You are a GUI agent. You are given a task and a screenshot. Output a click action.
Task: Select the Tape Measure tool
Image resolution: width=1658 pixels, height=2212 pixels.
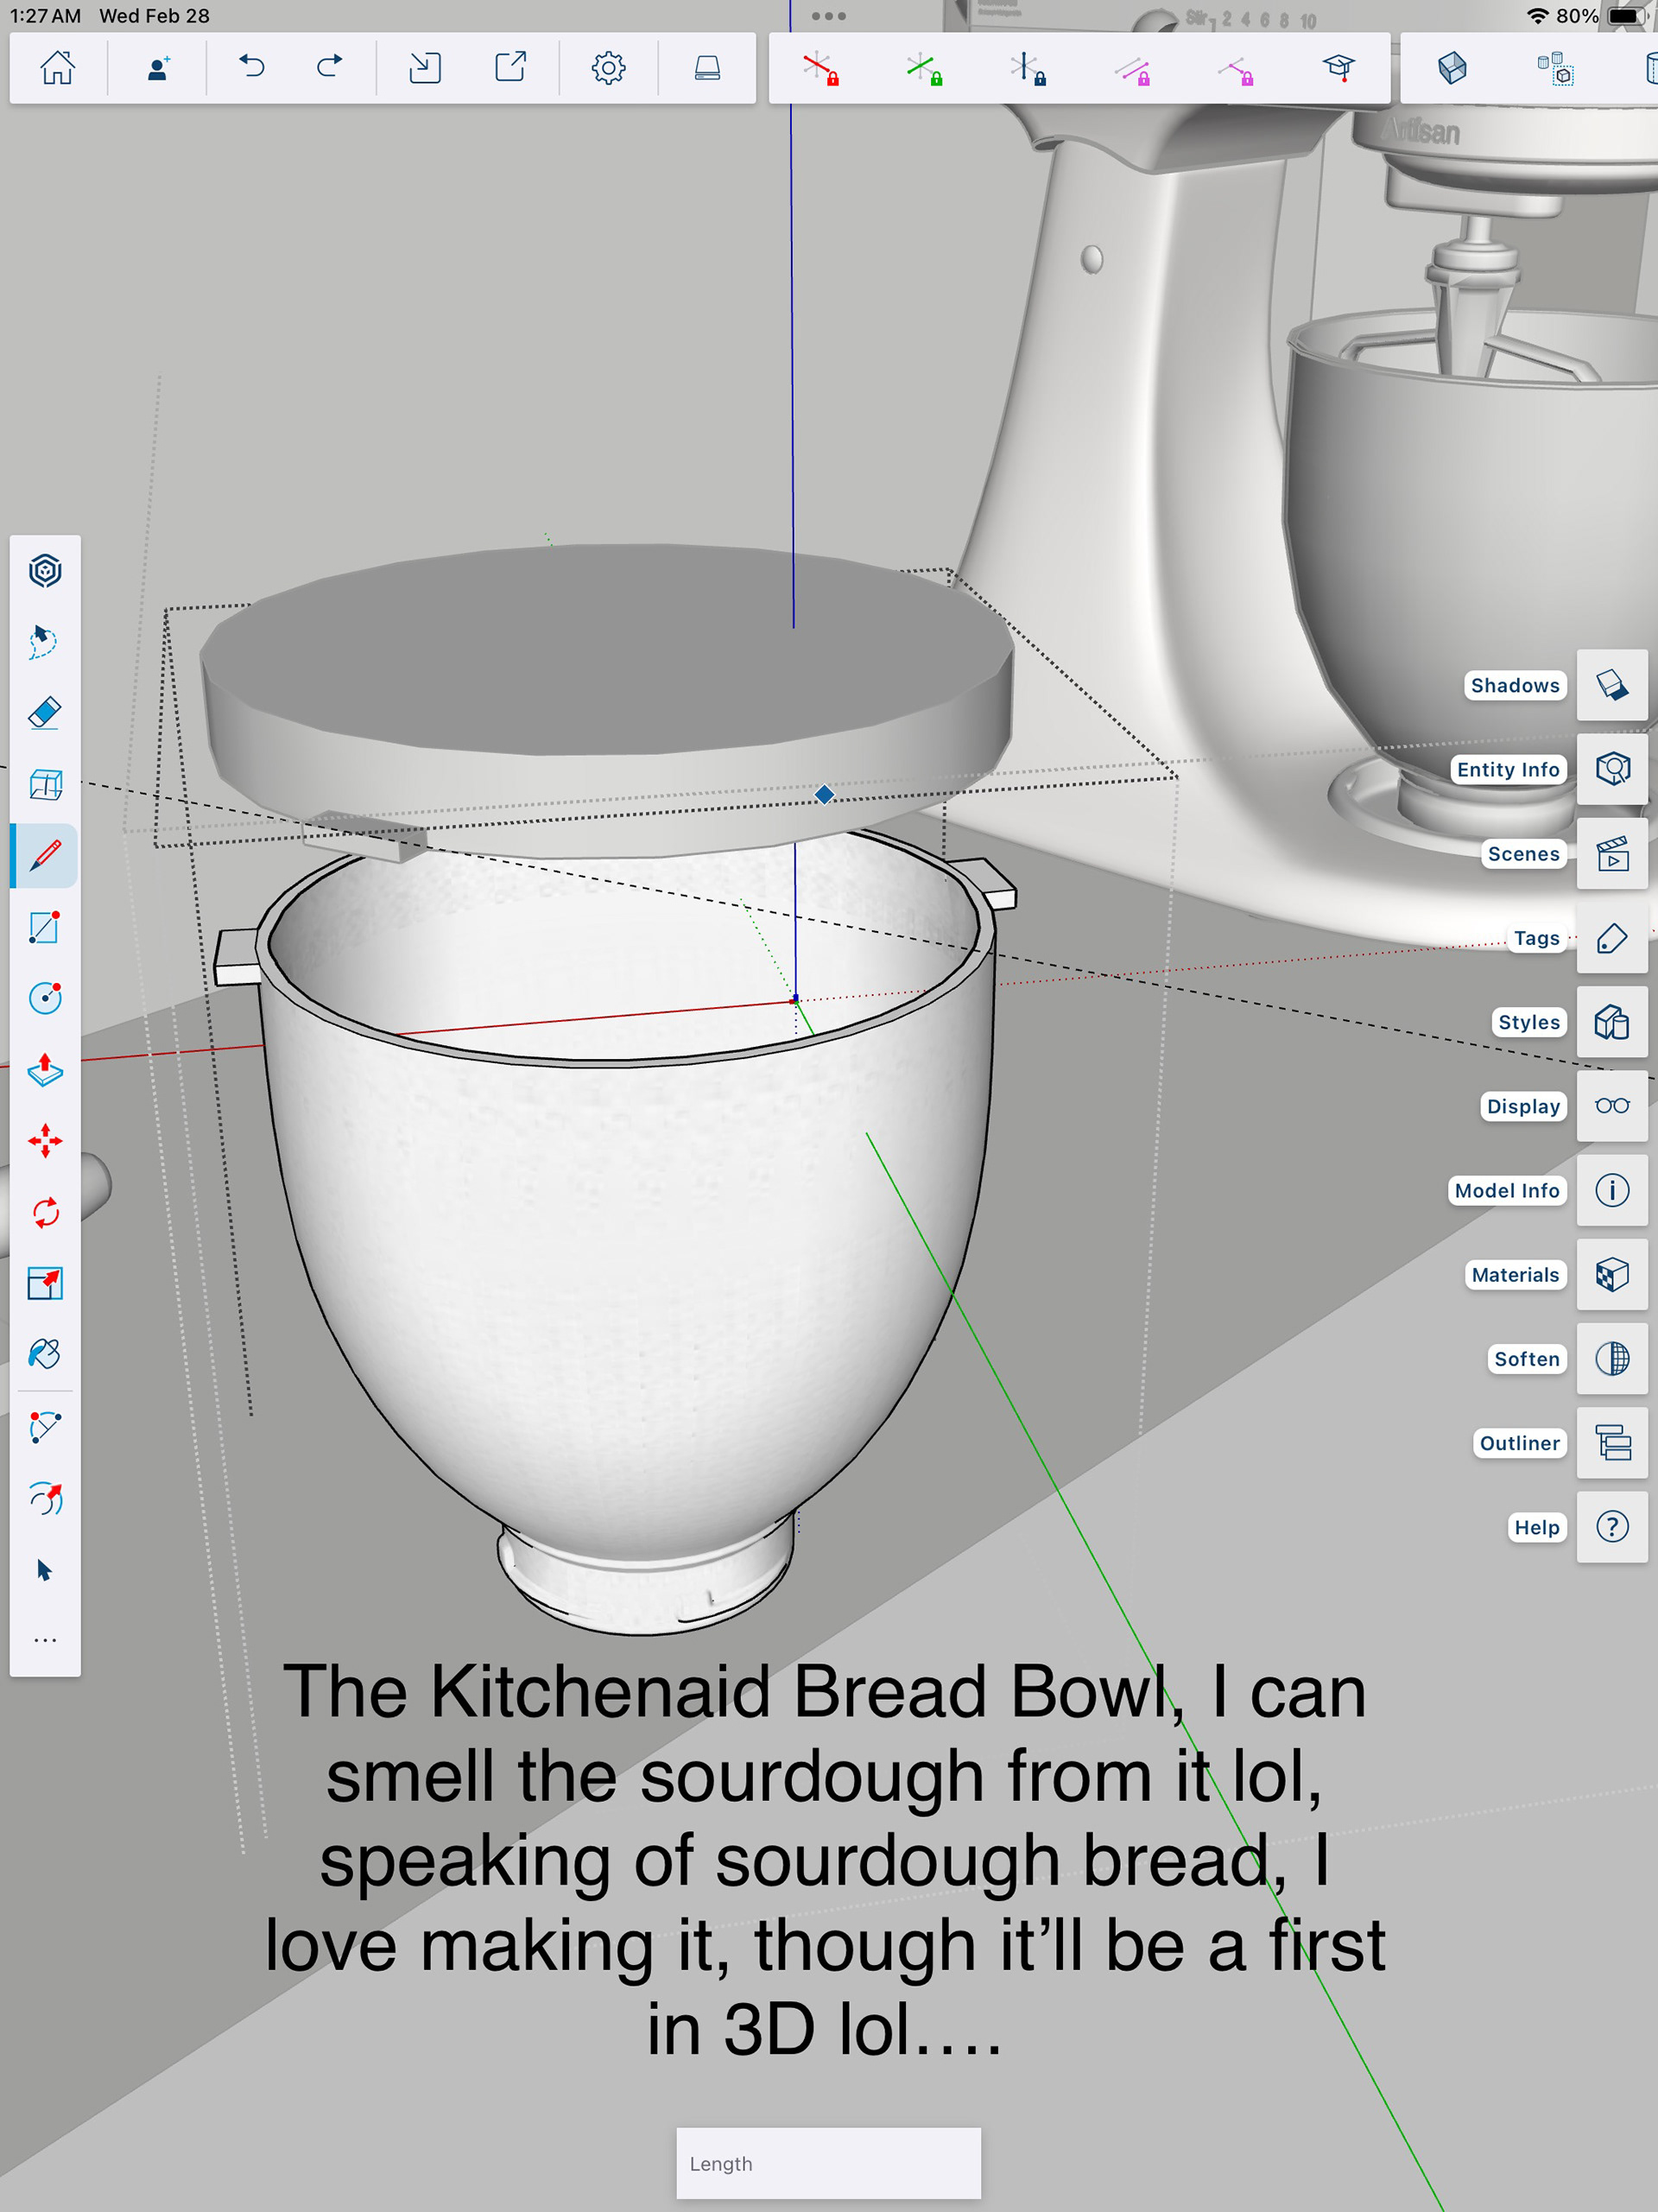pyautogui.click(x=45, y=1426)
